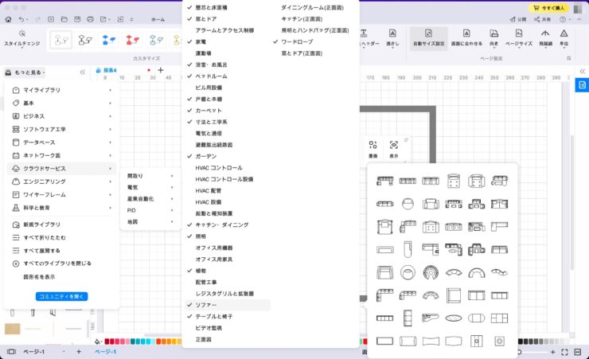Click the ページサイズ icon in the ribbon
Viewport: 589px width, 359px height.
tap(520, 34)
